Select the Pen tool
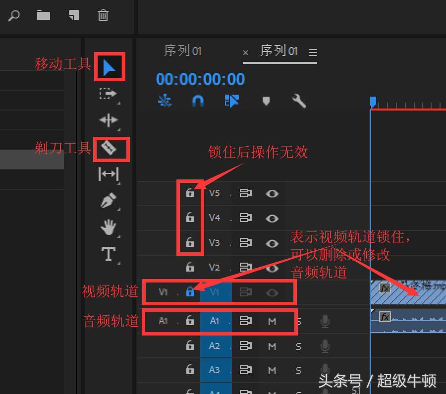Viewport: 446px width, 394px height. [x=109, y=201]
